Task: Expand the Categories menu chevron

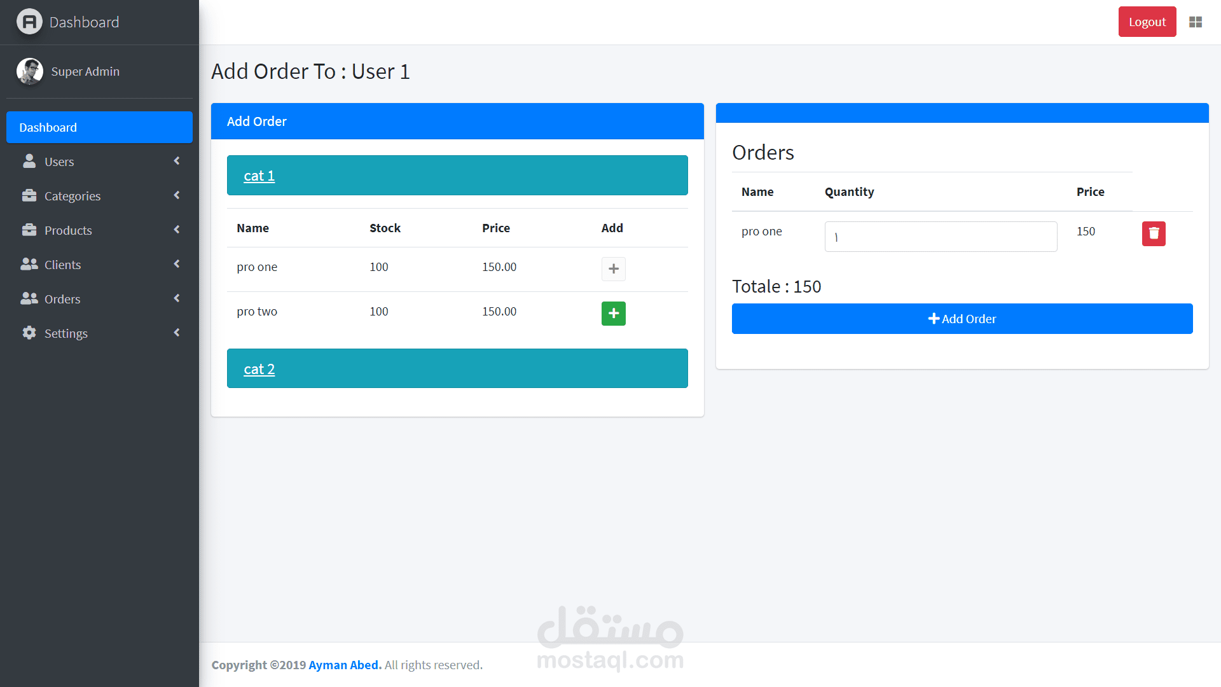Action: [177, 195]
